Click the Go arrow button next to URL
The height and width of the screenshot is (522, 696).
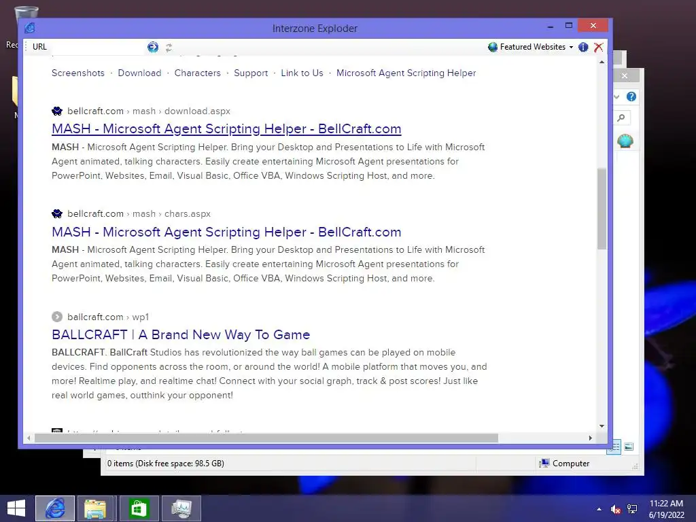153,47
